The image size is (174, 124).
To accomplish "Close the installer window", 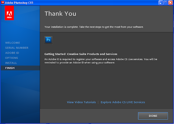I will click(x=170, y=2).
